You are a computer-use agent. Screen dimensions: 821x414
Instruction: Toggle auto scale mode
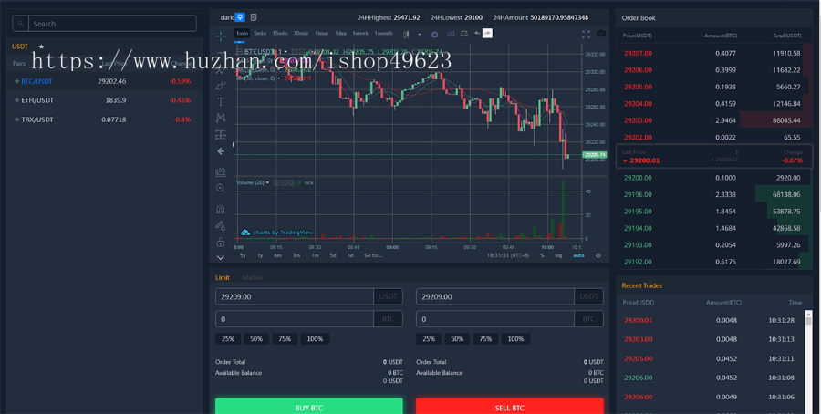click(578, 255)
